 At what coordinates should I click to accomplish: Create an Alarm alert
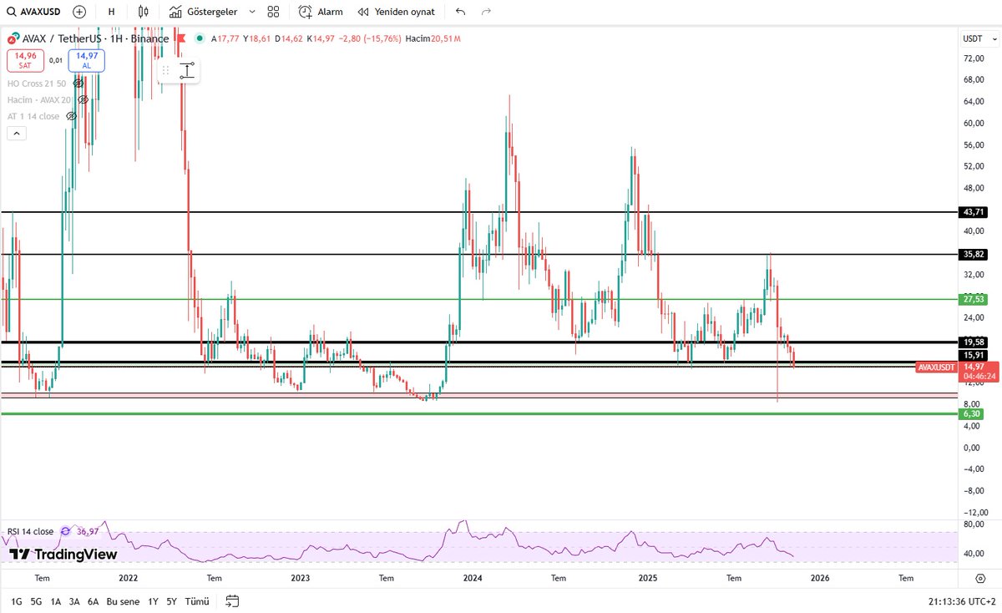pos(321,12)
